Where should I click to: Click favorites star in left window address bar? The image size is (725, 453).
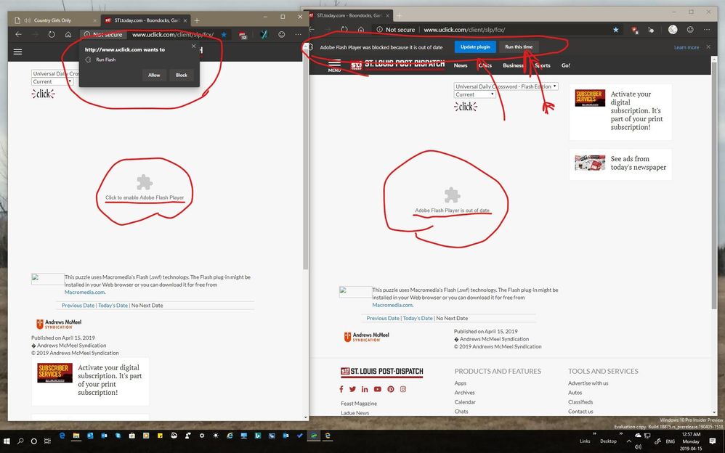pyautogui.click(x=224, y=34)
